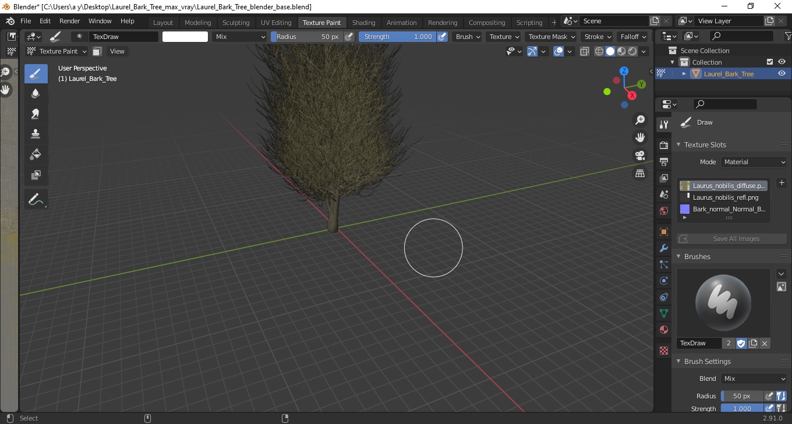Open the Scene properties tab
The image size is (792, 424).
[663, 195]
